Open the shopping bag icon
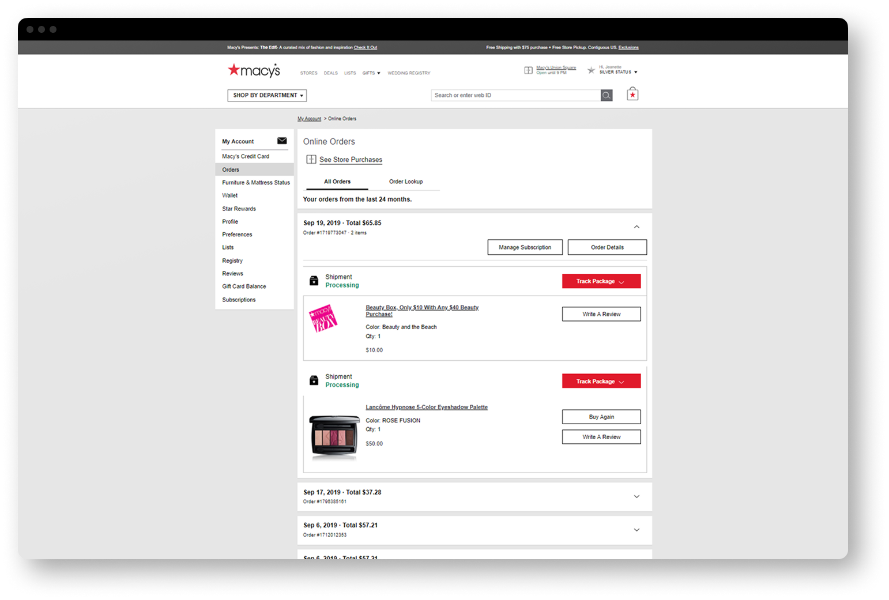Image resolution: width=889 pixels, height=600 pixels. tap(632, 94)
